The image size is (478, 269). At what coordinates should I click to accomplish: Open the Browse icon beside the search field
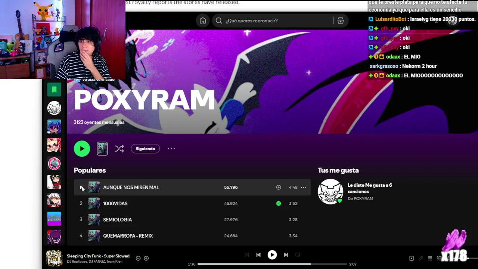[x=341, y=21]
